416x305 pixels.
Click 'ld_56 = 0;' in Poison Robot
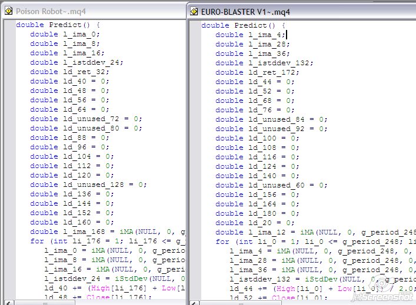click(86, 100)
